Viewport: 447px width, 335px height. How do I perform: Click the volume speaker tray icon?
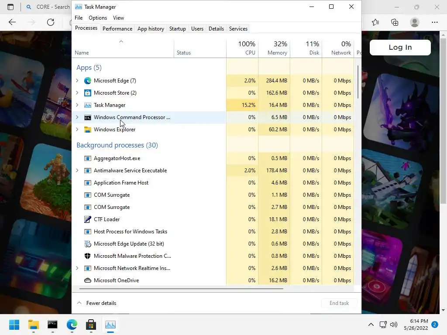394,325
